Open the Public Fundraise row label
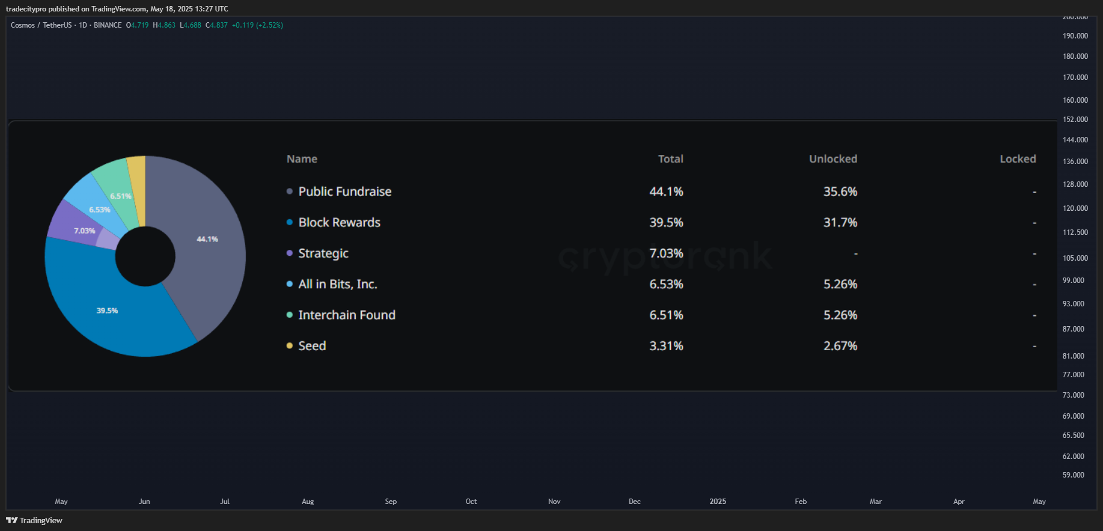Viewport: 1103px width, 531px height. [345, 192]
